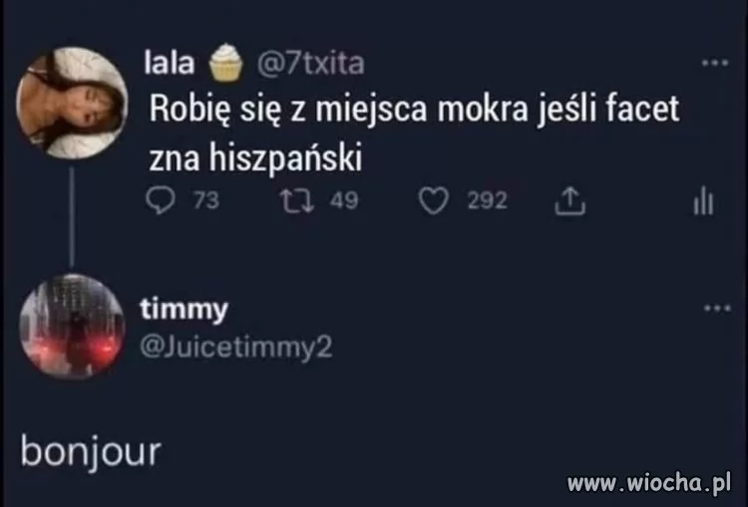Open more options dots on timmy's reply
The image size is (748, 507).
pyautogui.click(x=717, y=308)
